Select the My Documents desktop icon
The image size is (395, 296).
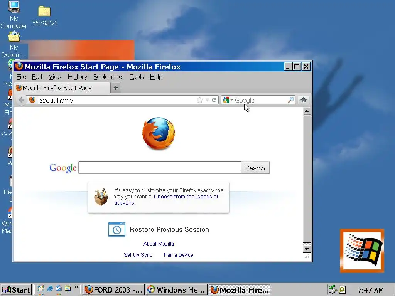[14, 45]
